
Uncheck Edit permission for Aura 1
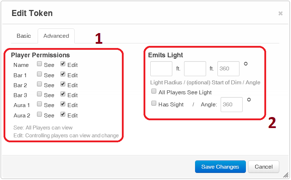(x=63, y=105)
